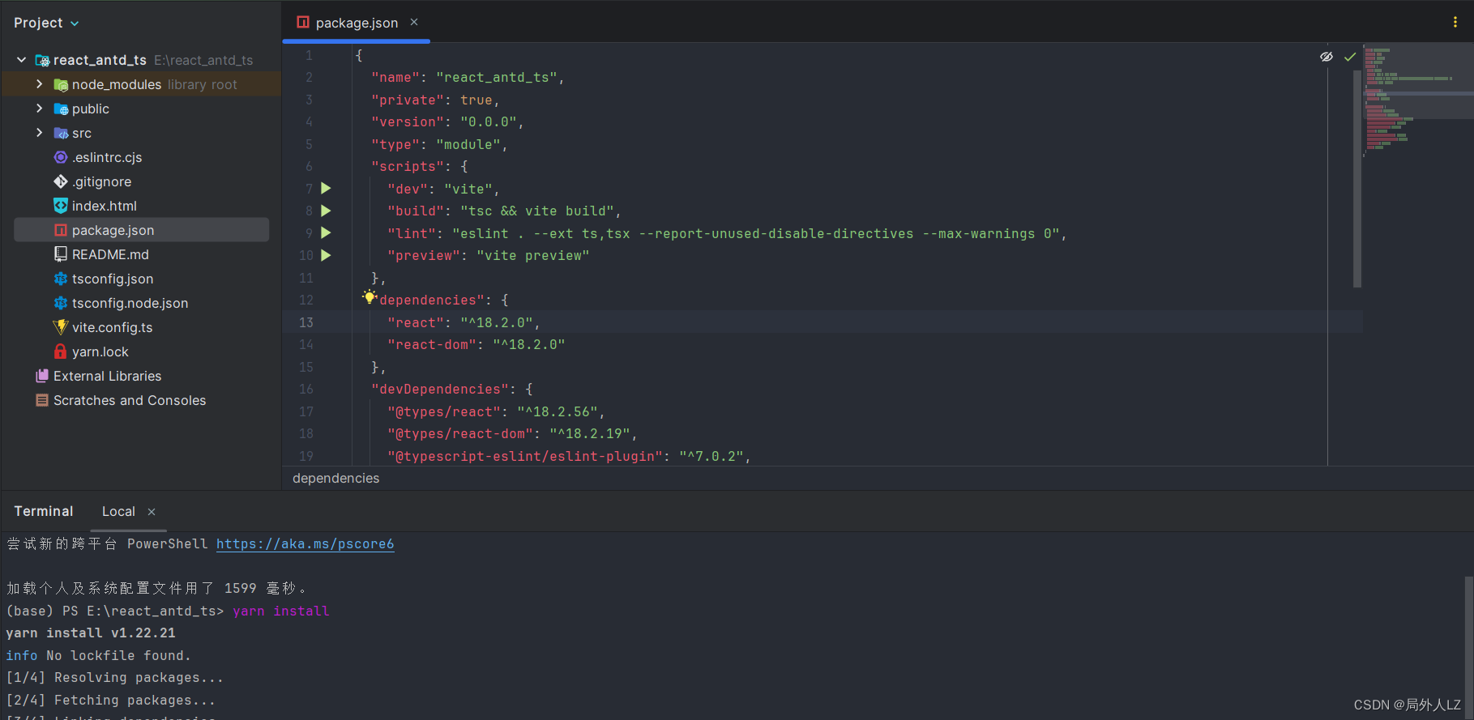The width and height of the screenshot is (1474, 720).
Task: Click the "No lockfile found" info line
Action: point(99,656)
